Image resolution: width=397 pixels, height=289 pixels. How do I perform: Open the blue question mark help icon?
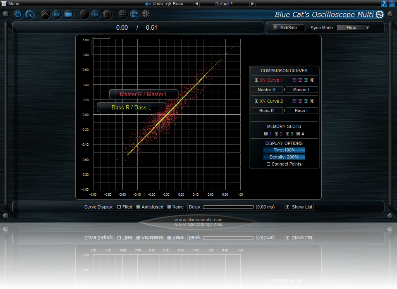[x=384, y=3]
